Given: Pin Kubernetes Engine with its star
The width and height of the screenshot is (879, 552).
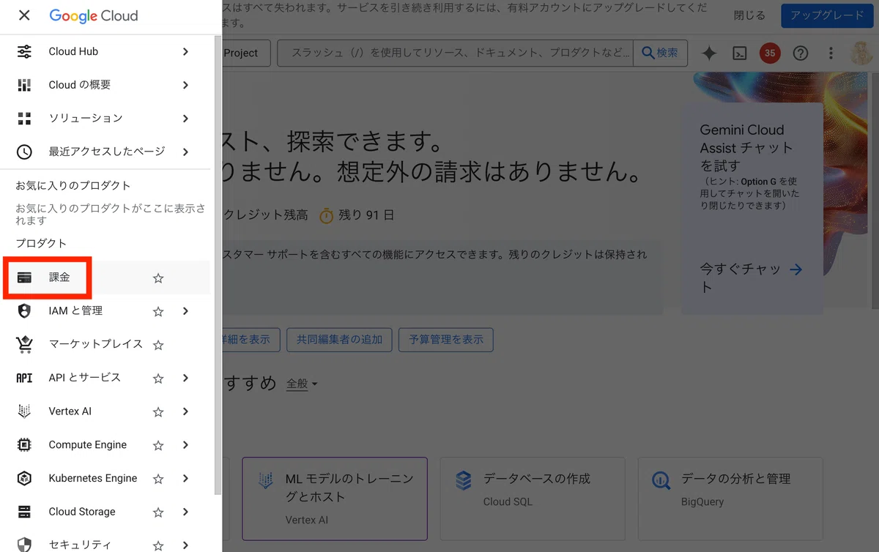Looking at the screenshot, I should coord(158,479).
